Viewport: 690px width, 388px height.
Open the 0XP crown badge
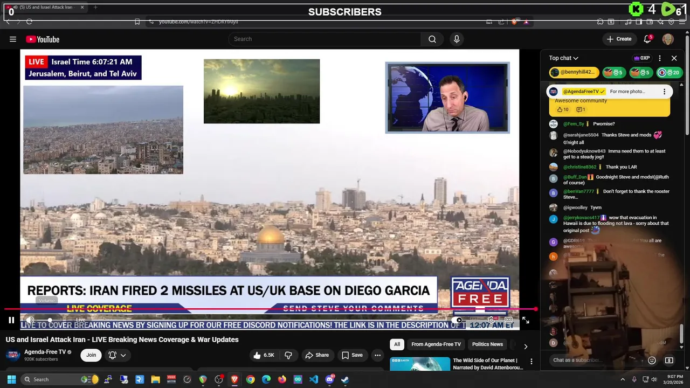641,58
